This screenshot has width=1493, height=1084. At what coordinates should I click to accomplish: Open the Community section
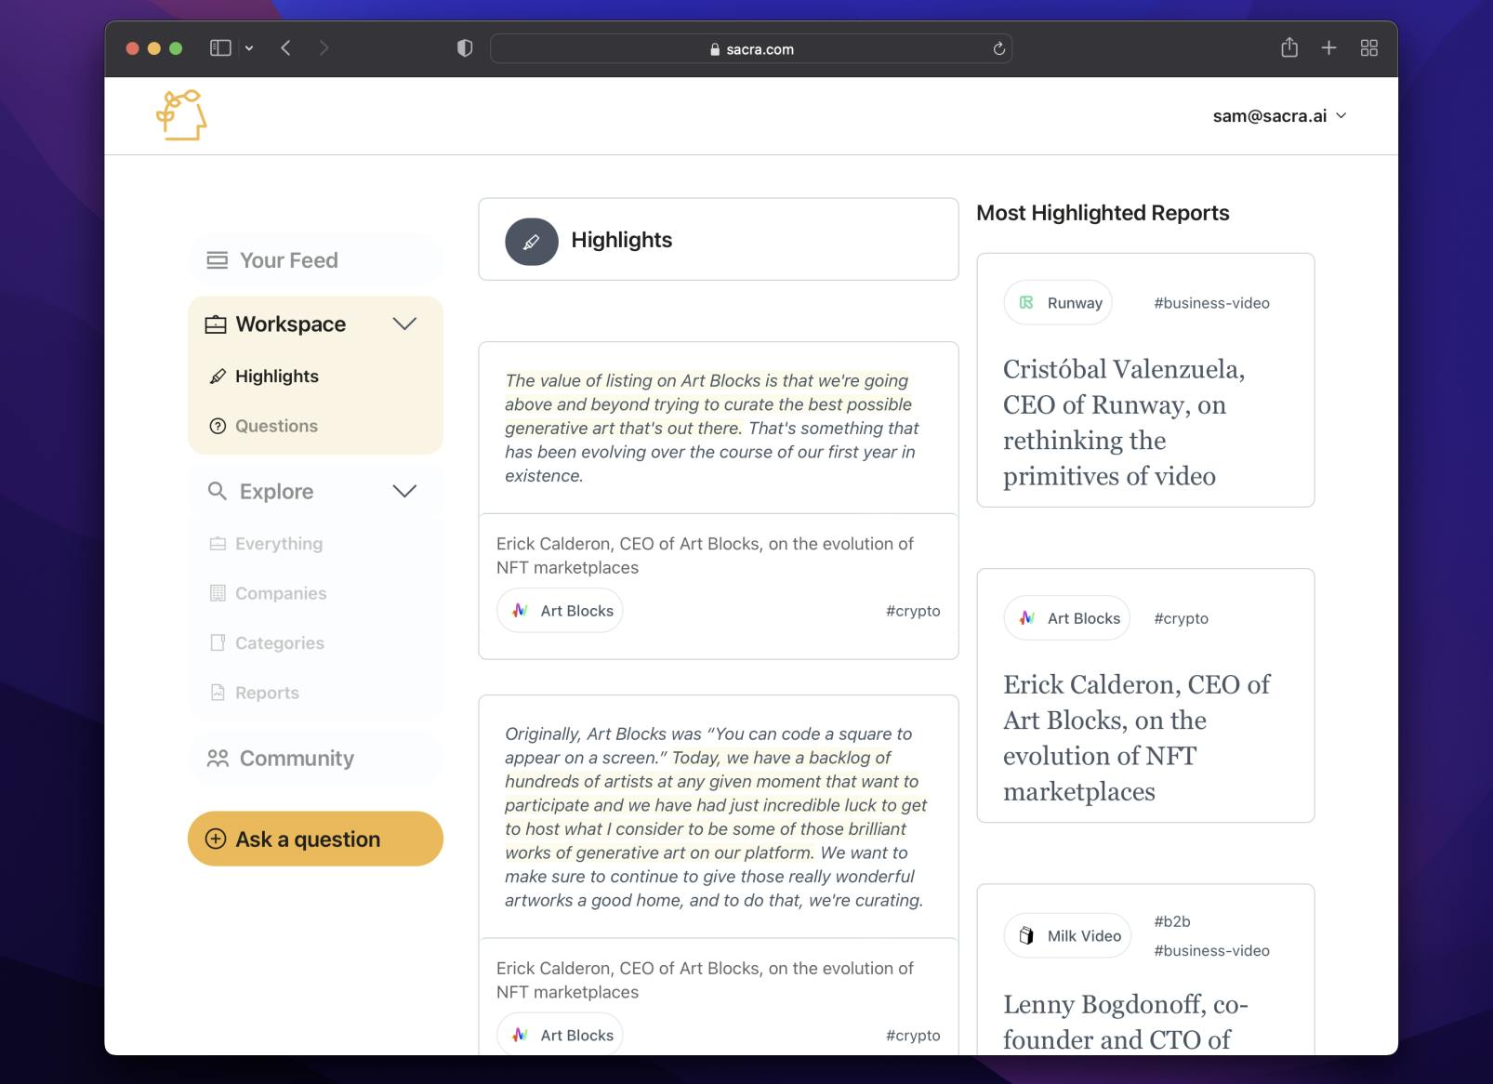(315, 759)
